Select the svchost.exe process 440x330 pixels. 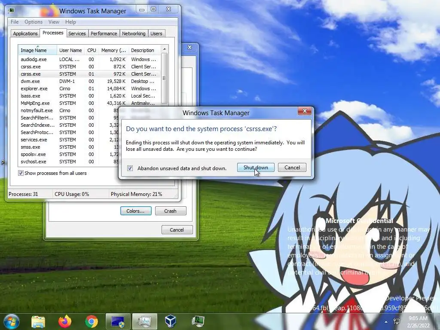coord(68,162)
